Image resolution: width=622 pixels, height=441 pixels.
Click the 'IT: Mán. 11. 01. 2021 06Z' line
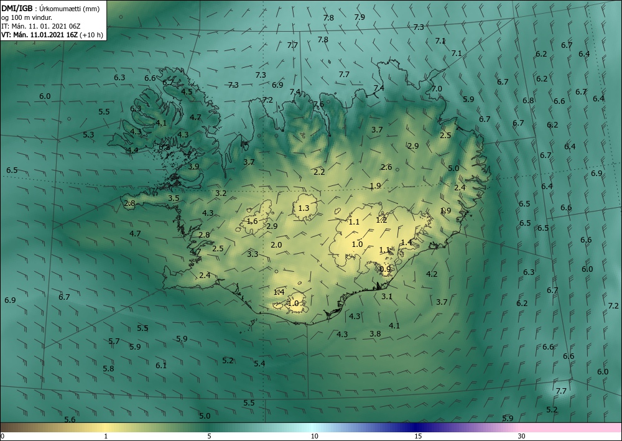(x=41, y=26)
